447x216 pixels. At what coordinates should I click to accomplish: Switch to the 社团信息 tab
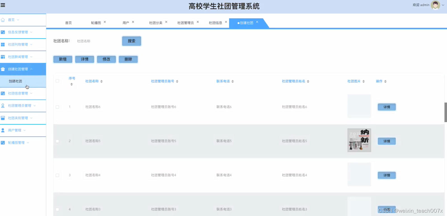[215, 23]
